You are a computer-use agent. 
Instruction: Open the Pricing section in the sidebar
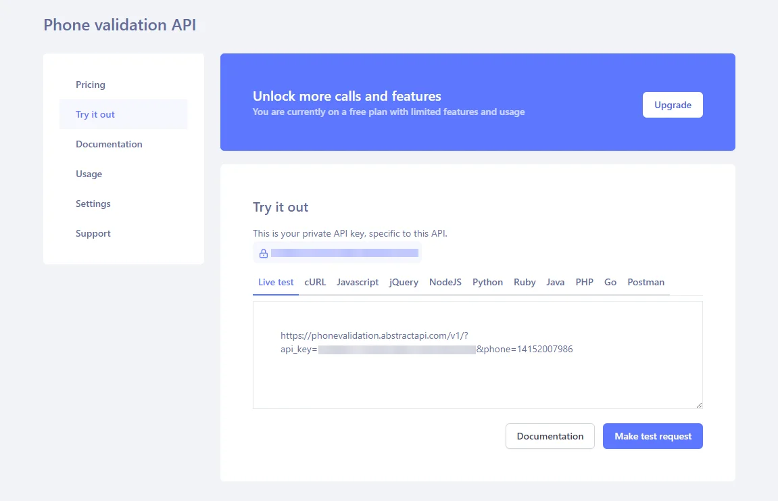coord(90,85)
